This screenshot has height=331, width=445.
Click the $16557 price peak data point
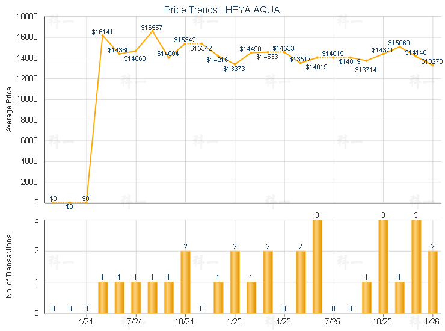tap(152, 31)
